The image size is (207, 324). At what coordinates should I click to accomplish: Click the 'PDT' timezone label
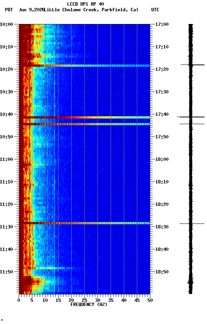9,10
